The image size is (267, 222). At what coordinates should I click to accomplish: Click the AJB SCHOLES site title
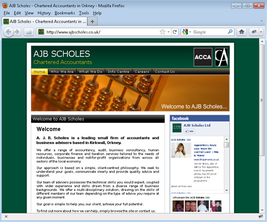click(62, 54)
